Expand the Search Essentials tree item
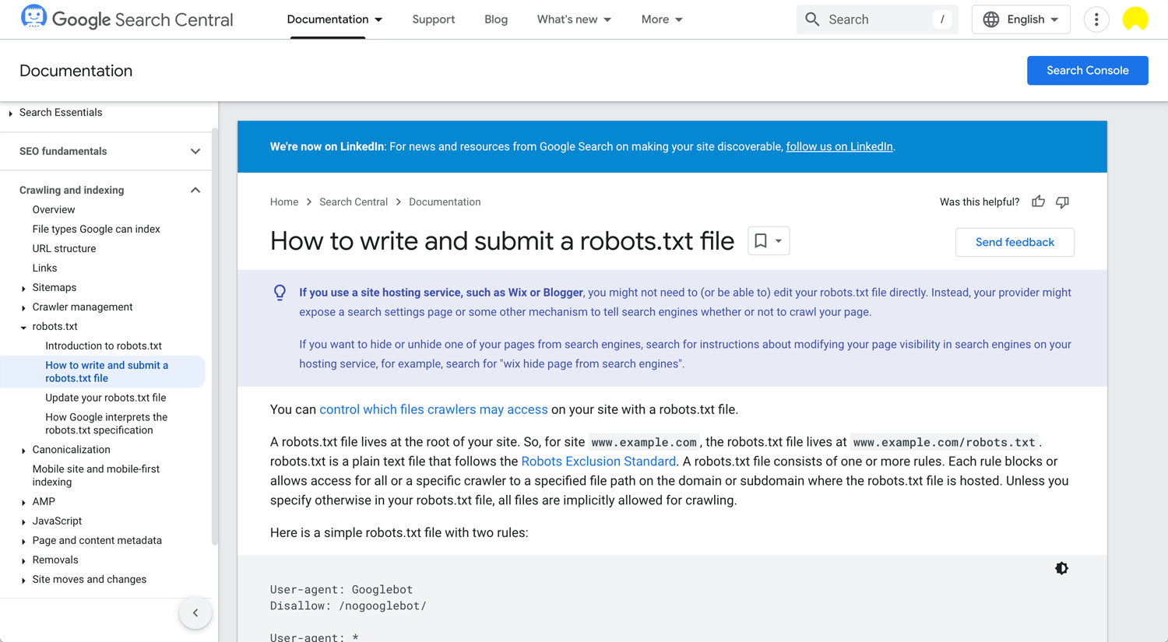This screenshot has height=642, width=1168. click(x=10, y=114)
